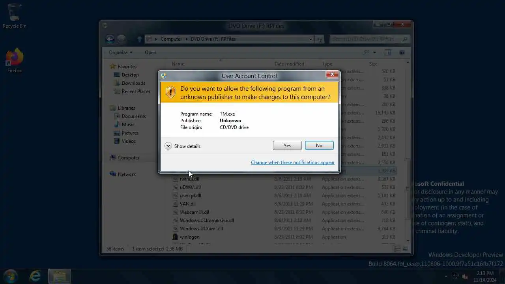Click the winlogon file icon
Screen dimensions: 505x284
point(176,237)
